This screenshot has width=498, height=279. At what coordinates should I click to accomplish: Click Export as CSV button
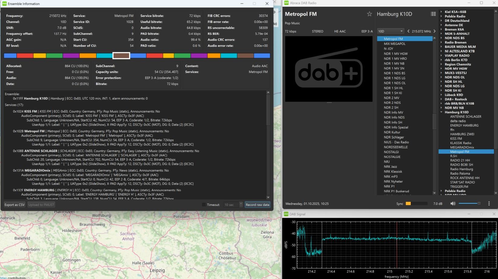pos(15,205)
